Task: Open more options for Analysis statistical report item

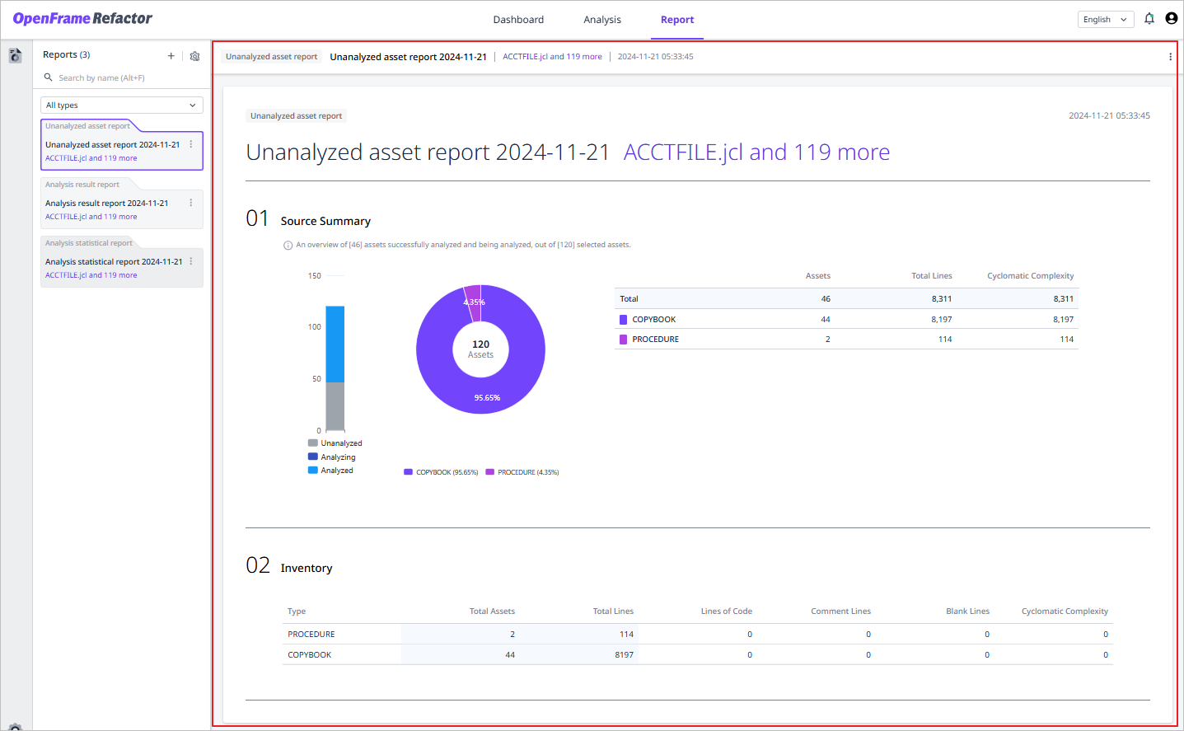Action: (191, 261)
